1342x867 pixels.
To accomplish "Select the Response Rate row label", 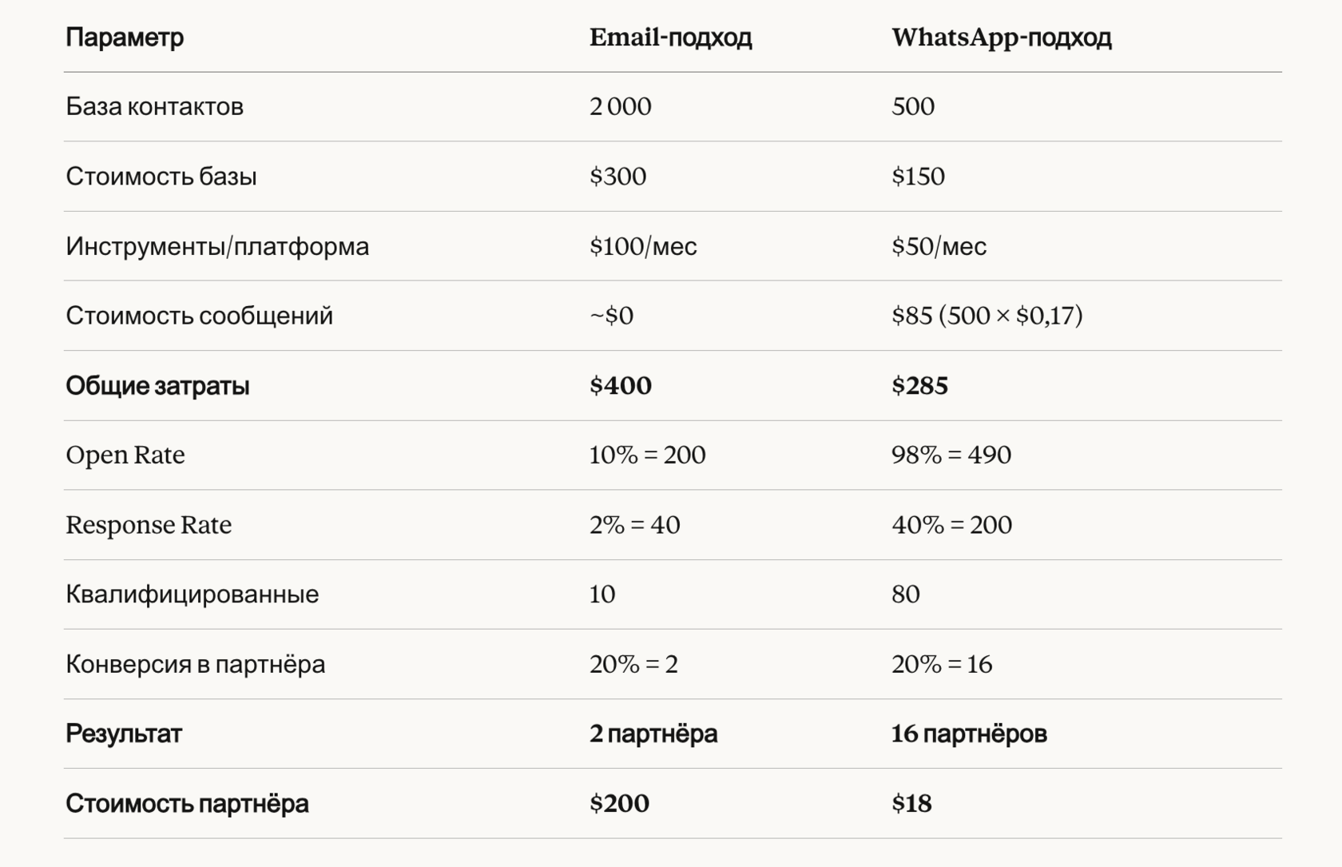I will click(x=149, y=525).
